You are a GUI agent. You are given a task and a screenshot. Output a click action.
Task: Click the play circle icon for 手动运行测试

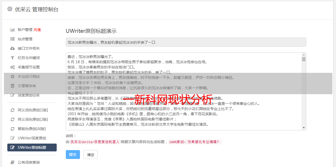point(12,76)
